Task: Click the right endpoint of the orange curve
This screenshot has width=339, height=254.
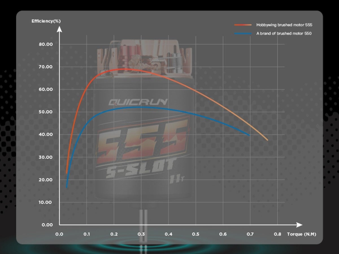Action: [x=267, y=140]
